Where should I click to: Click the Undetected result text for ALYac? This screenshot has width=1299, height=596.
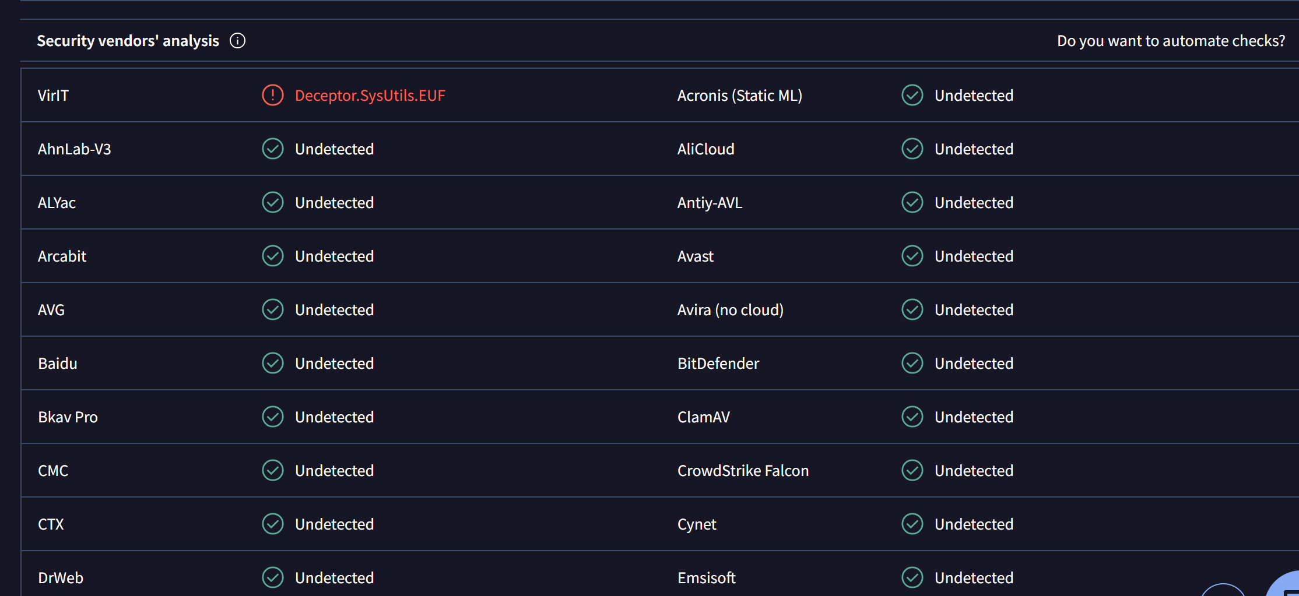[x=334, y=203]
